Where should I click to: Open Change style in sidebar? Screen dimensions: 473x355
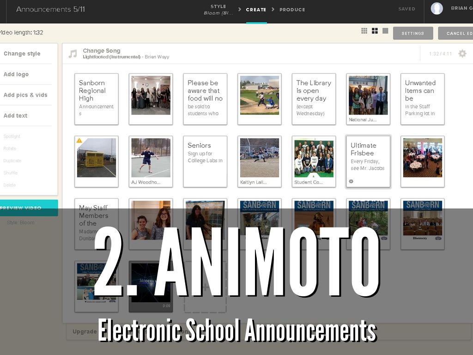pyautogui.click(x=22, y=54)
